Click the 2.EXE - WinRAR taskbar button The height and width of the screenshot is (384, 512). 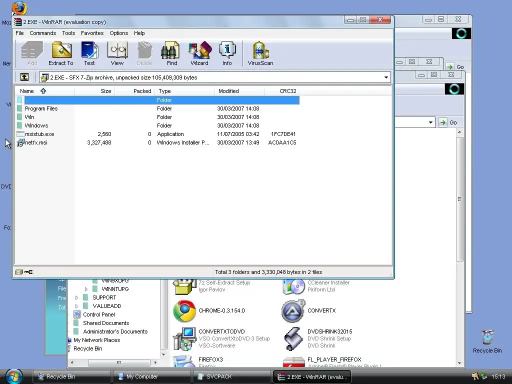[312, 376]
